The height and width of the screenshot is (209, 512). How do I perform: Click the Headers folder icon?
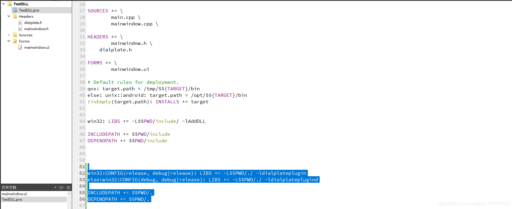pyautogui.click(x=15, y=16)
